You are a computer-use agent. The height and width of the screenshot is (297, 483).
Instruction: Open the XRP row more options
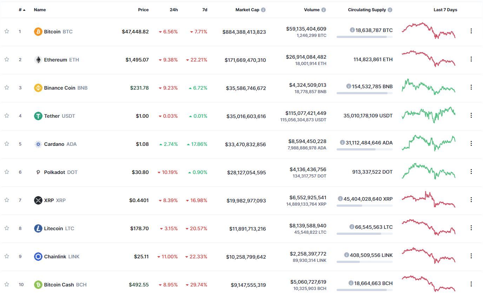[471, 200]
